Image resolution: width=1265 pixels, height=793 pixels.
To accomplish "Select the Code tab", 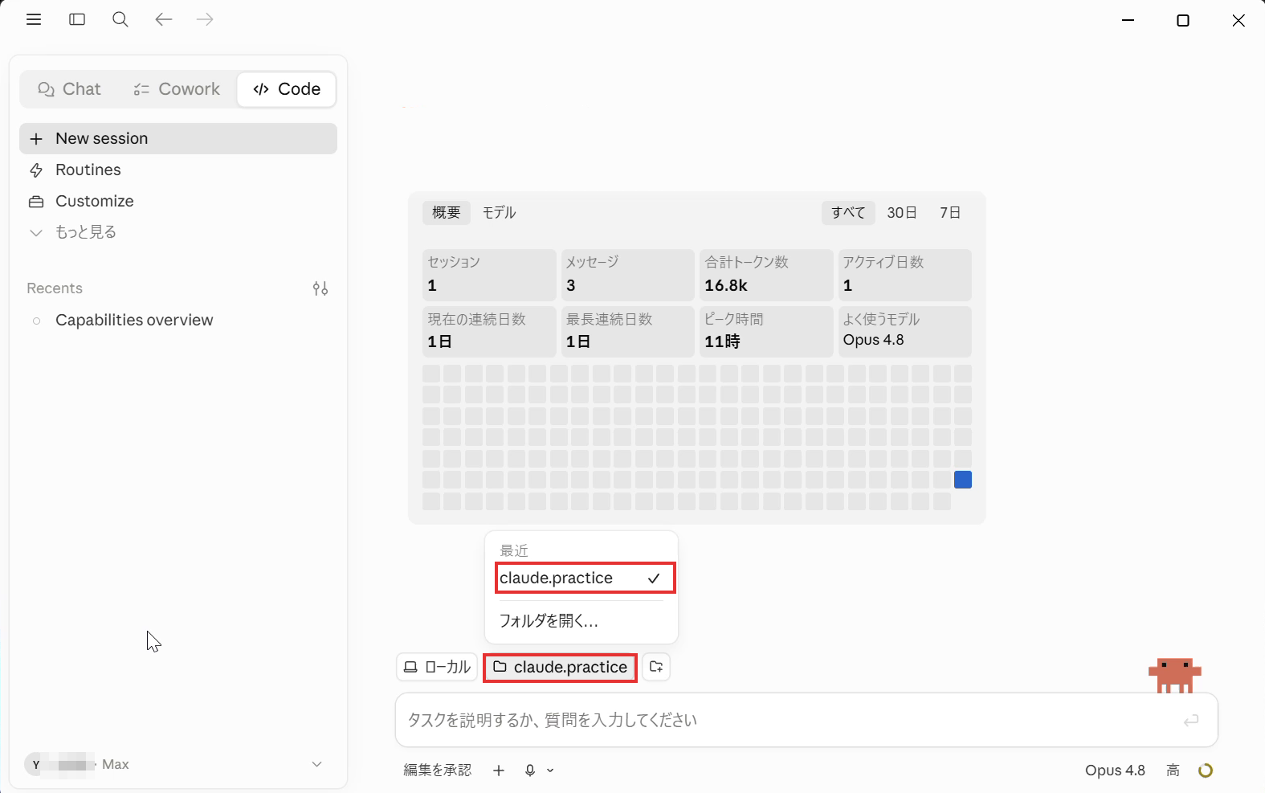I will click(287, 89).
